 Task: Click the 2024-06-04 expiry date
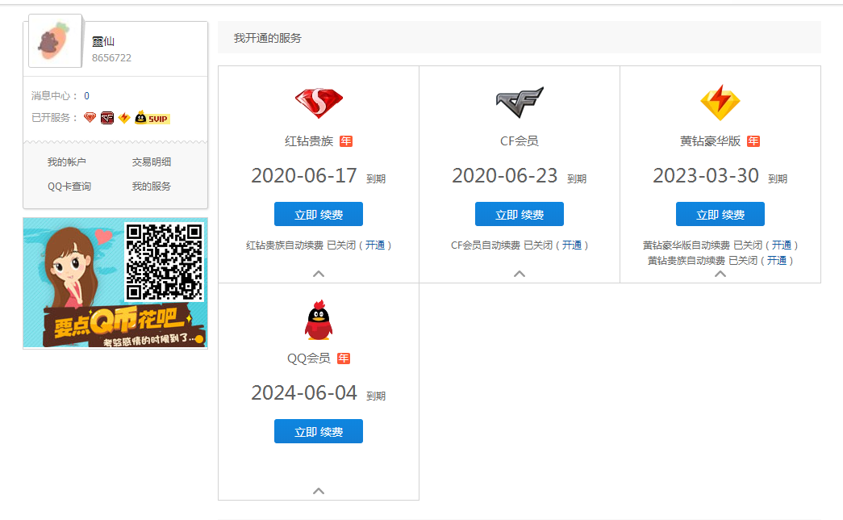(304, 393)
